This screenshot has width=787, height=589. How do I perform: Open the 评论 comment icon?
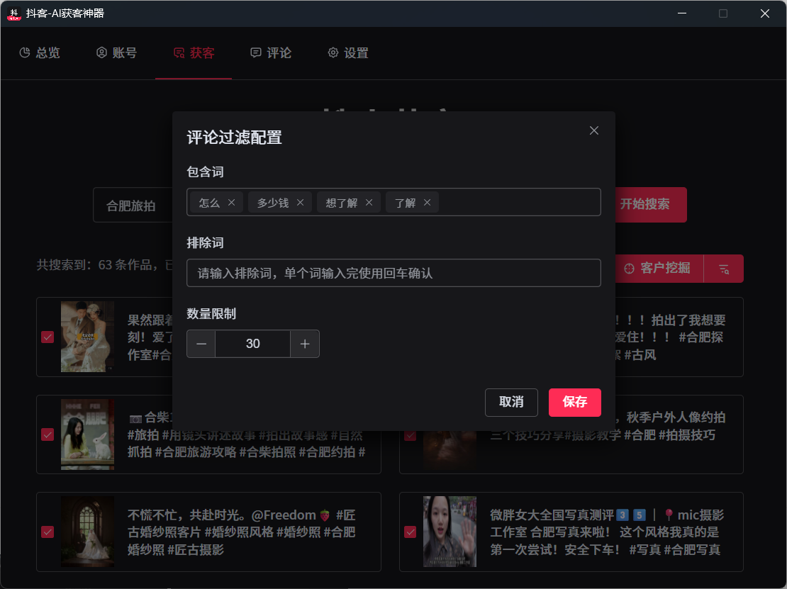255,52
